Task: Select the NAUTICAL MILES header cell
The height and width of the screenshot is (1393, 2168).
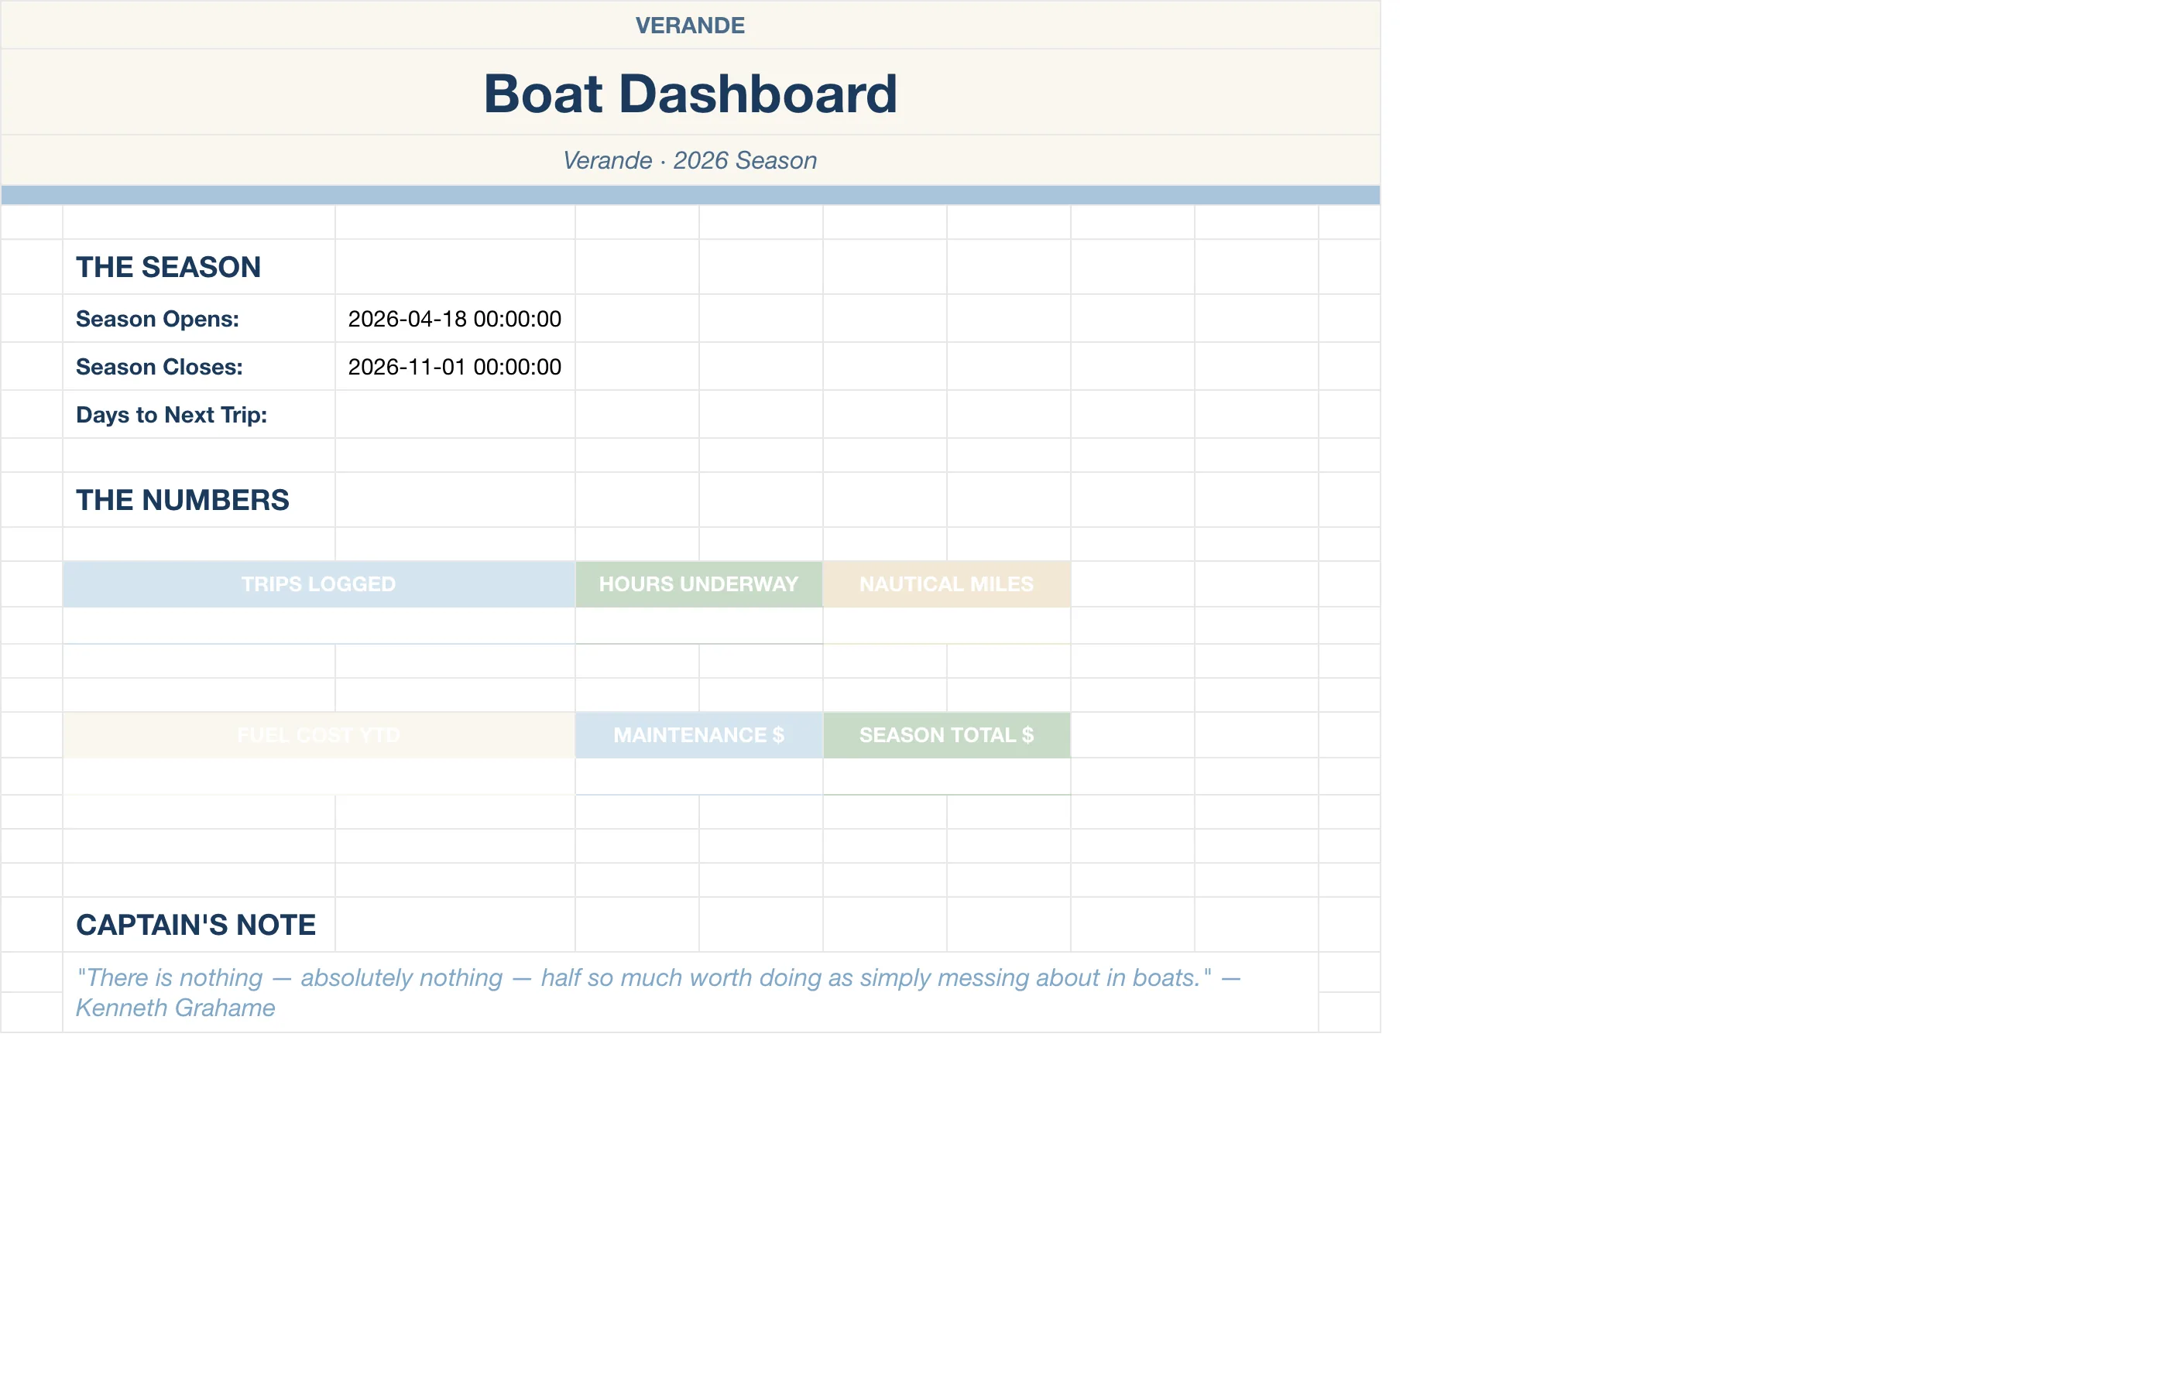Action: pyautogui.click(x=946, y=584)
